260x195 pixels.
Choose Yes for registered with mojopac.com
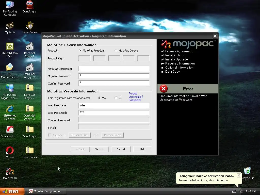(99, 98)
